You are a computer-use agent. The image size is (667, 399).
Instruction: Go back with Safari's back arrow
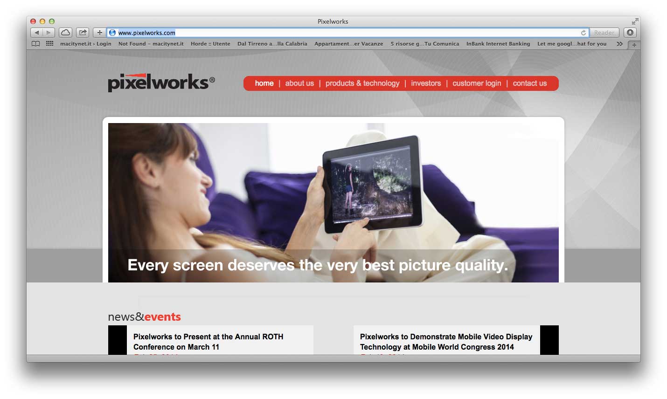[37, 33]
